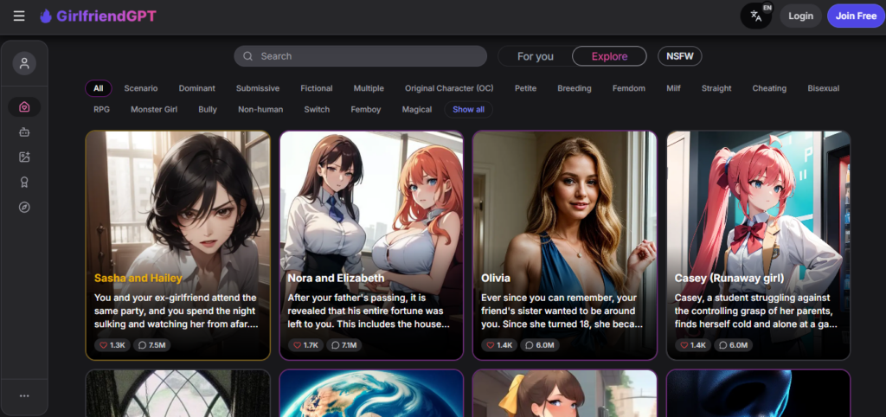Filter by Non-human tag
Screen dimensions: 886x417
click(260, 110)
